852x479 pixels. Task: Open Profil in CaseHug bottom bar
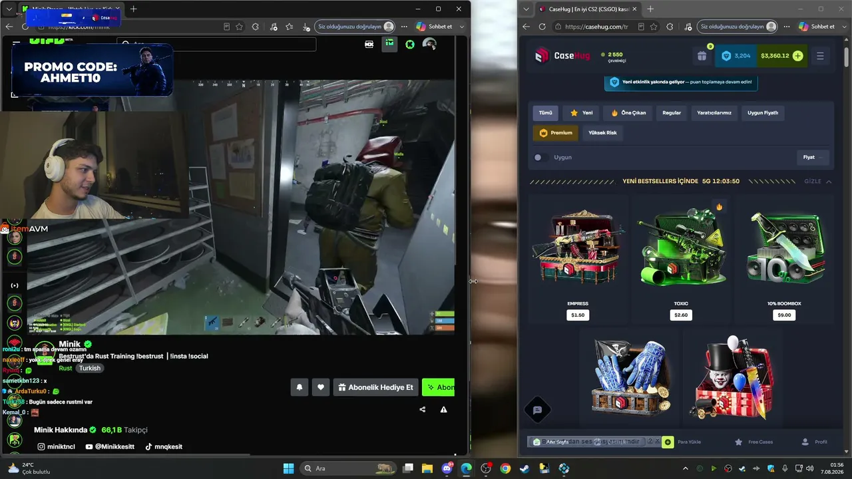[815, 442]
